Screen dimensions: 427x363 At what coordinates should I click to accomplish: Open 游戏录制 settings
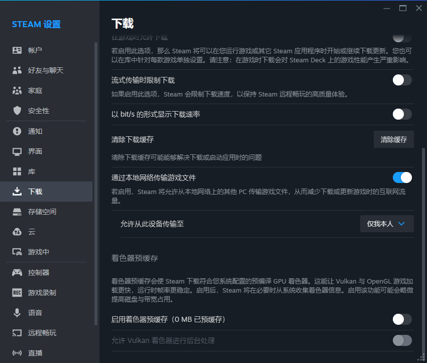point(46,293)
